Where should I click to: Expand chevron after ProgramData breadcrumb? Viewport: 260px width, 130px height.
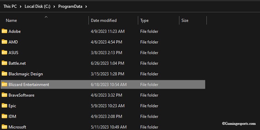tap(86, 7)
